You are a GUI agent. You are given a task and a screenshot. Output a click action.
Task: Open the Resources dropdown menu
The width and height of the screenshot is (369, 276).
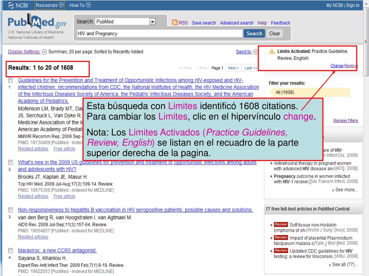pyautogui.click(x=49, y=5)
